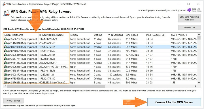The image size is (204, 109).
Task: Click 85 sessions cell
Action: point(114,39)
